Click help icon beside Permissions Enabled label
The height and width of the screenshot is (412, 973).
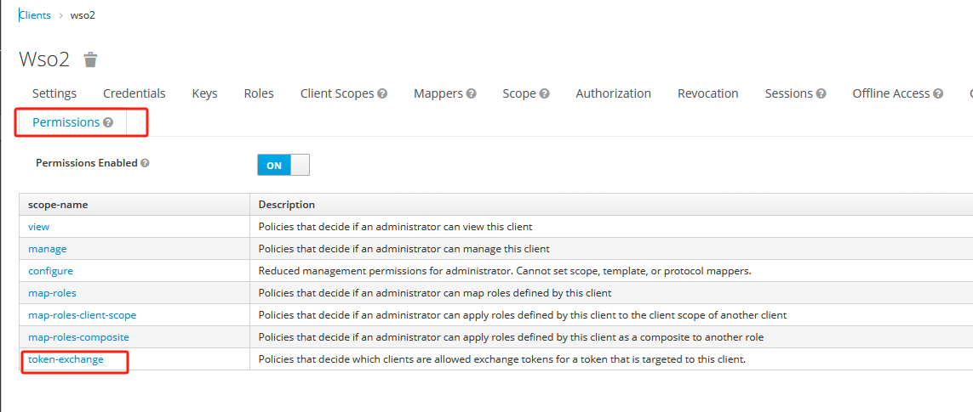145,163
